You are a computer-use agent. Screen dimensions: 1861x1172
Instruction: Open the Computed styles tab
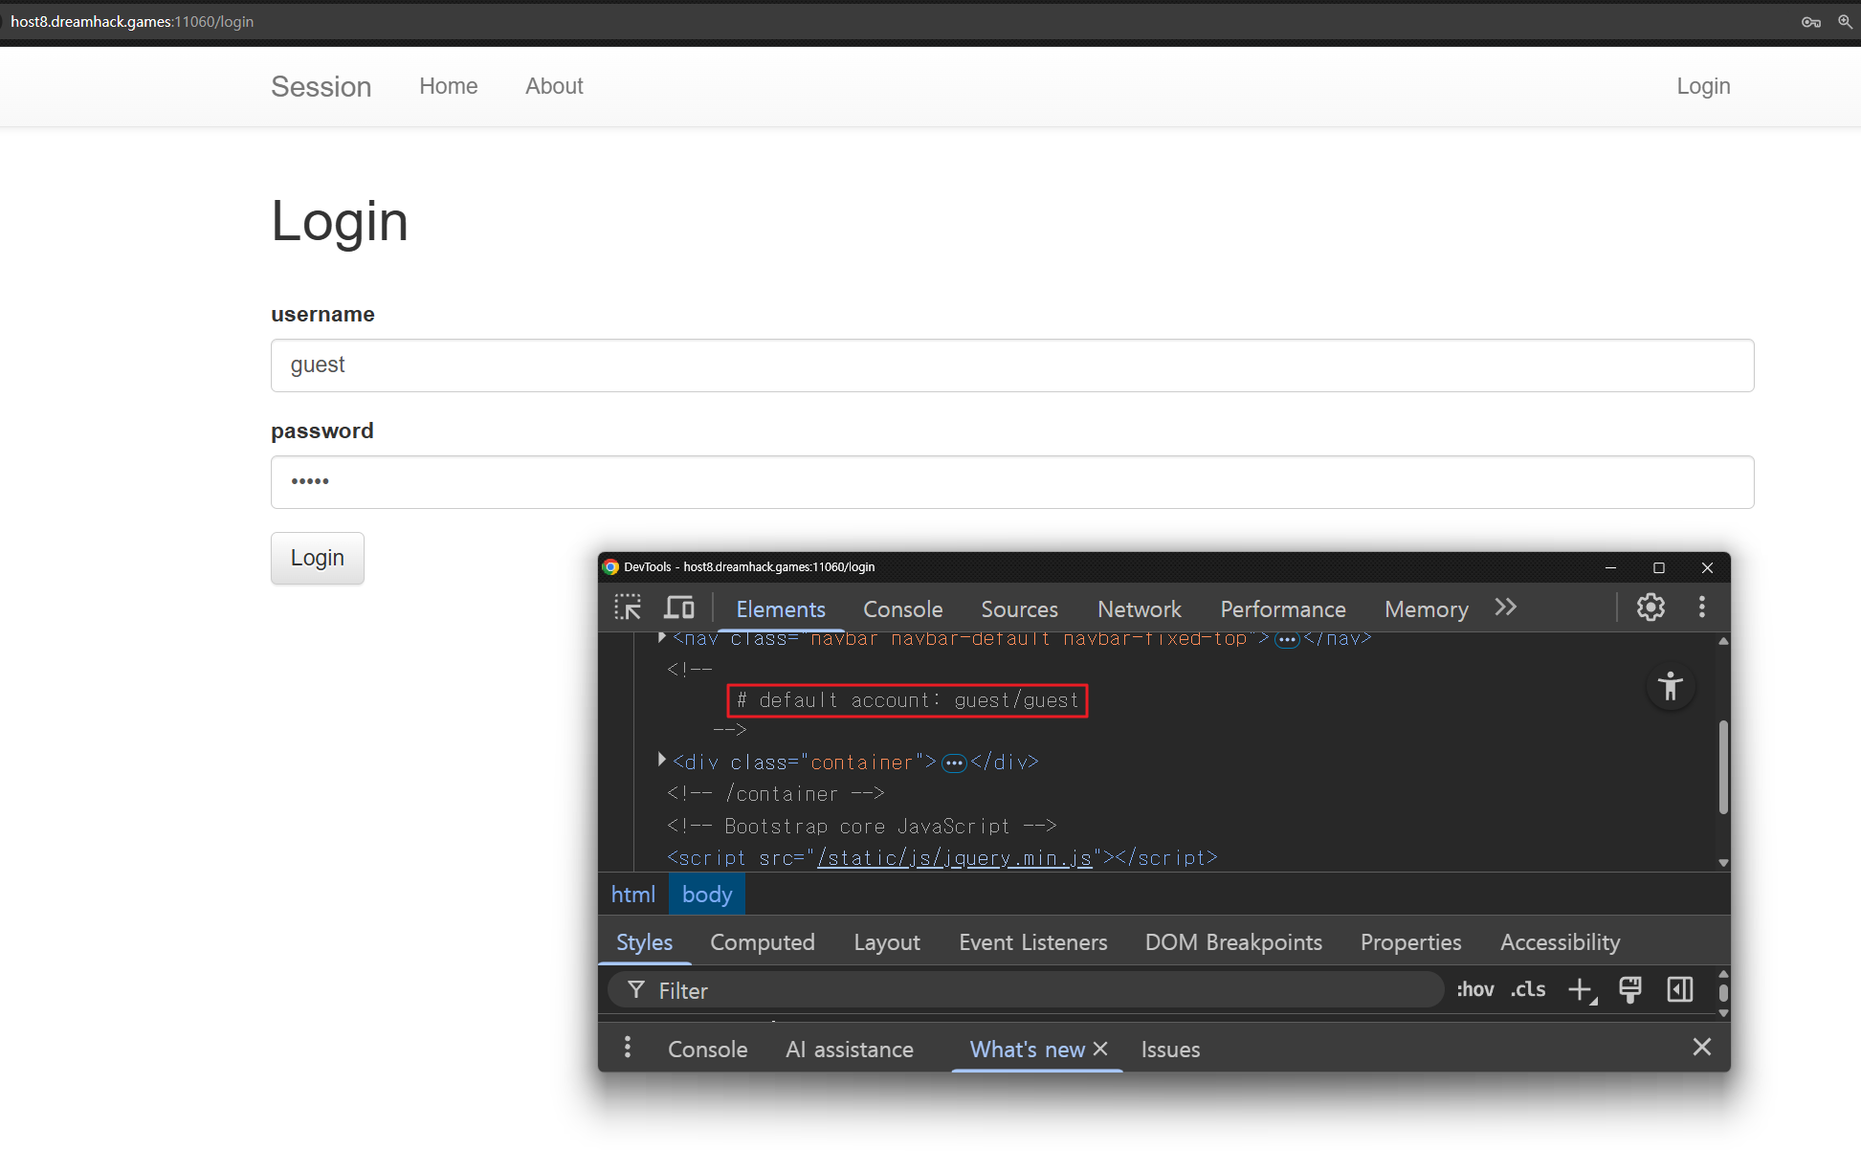click(x=762, y=942)
